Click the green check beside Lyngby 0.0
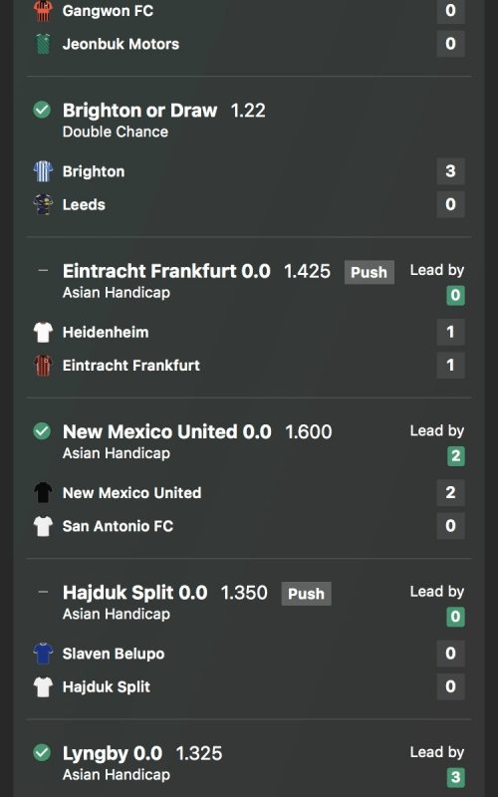Screen dimensions: 498x797 point(42,752)
